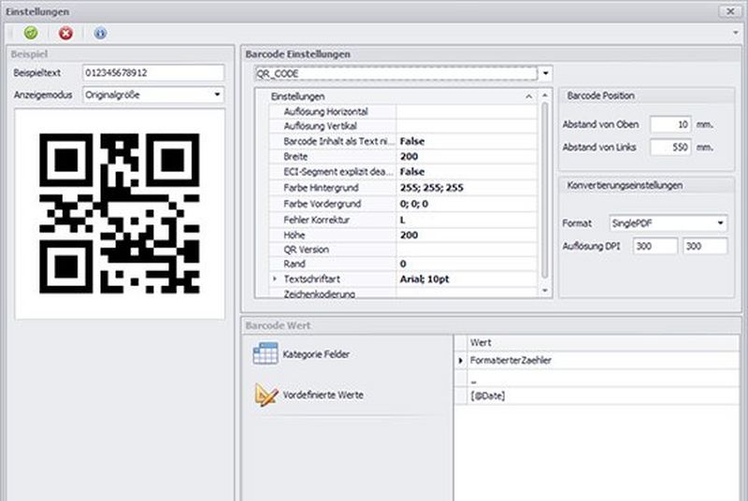Open the Format SinglePDF dropdown

[x=720, y=223]
